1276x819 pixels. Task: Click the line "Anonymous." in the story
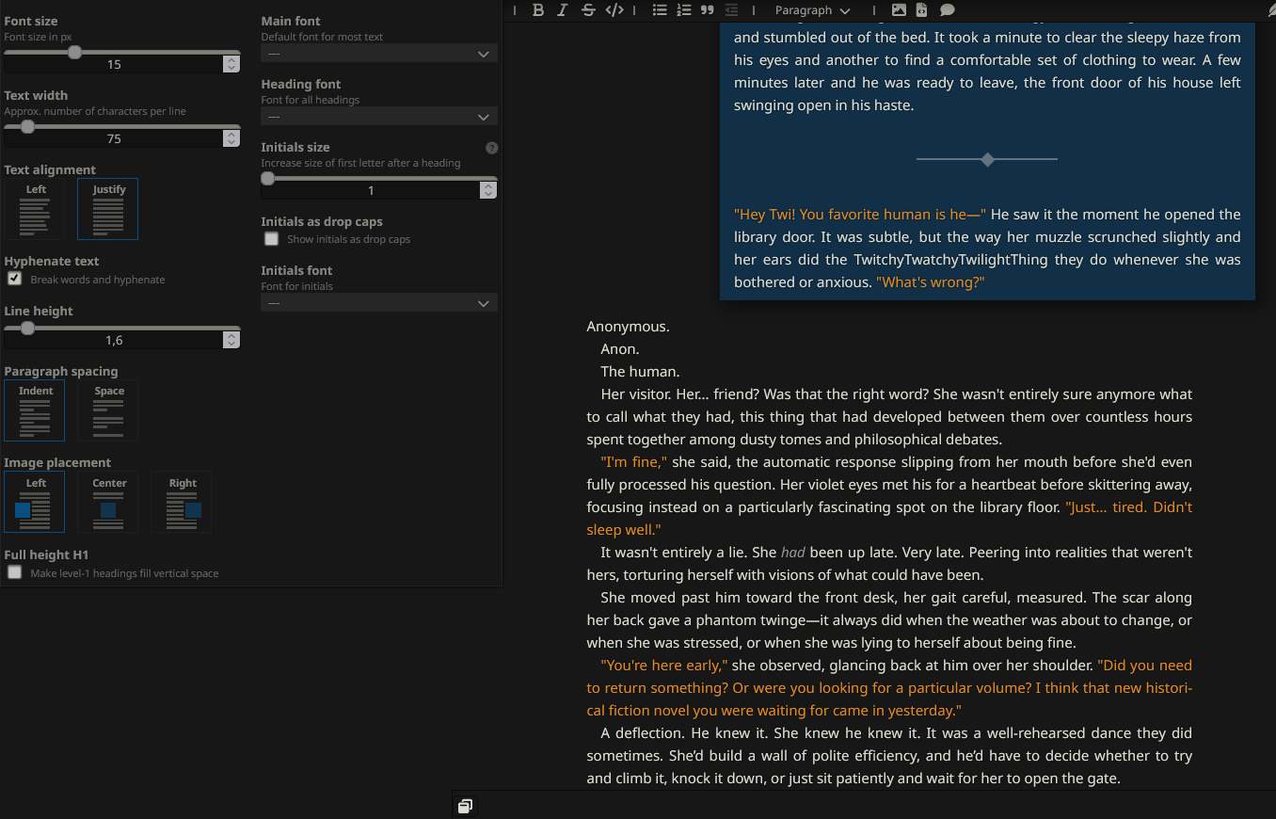point(628,327)
